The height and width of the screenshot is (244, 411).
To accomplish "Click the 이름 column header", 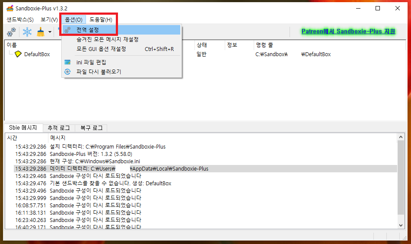I will pyautogui.click(x=12, y=45).
